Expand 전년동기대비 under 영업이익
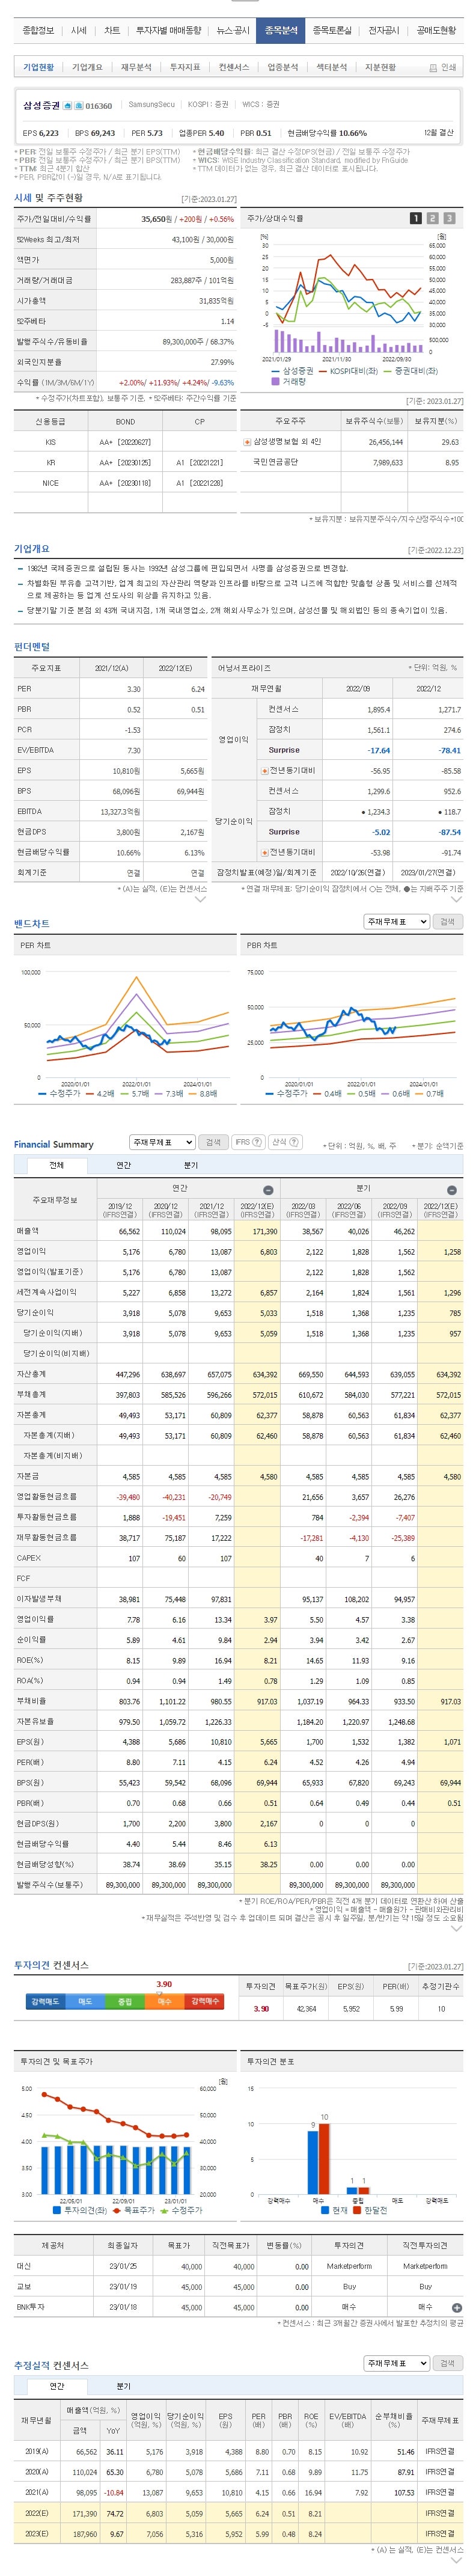Viewport: 473px width, 2576px height. 264,771
